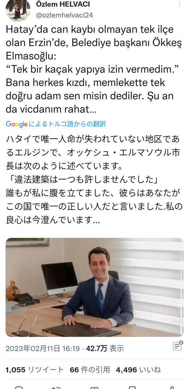Open Özlem HELVACI's profile avatar

tap(18, 10)
